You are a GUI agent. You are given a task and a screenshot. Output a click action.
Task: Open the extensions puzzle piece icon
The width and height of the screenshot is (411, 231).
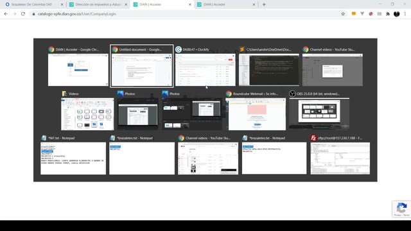[388, 14]
